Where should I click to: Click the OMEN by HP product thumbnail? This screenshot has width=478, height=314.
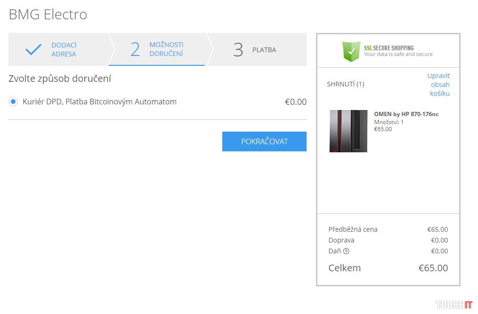point(348,131)
